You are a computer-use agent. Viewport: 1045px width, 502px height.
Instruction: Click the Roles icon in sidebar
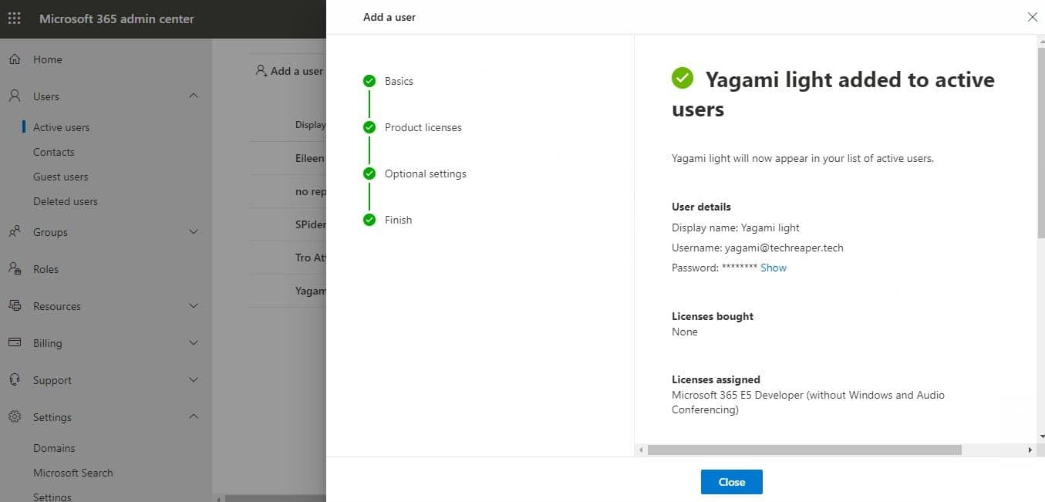(14, 269)
